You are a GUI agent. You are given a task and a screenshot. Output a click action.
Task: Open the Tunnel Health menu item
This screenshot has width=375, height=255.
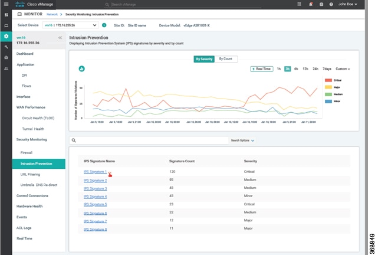33,129
